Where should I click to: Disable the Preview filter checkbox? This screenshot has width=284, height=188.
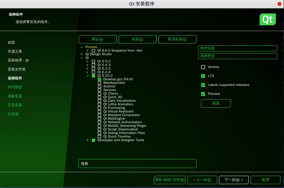coord(203,94)
